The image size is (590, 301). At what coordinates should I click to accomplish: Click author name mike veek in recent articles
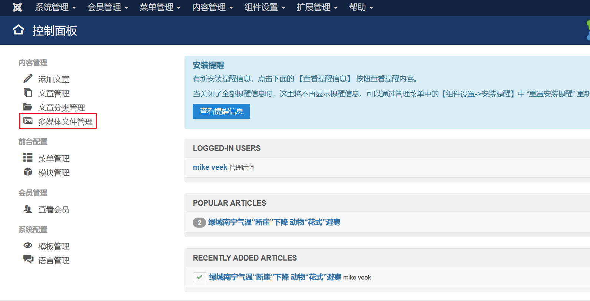[357, 277]
